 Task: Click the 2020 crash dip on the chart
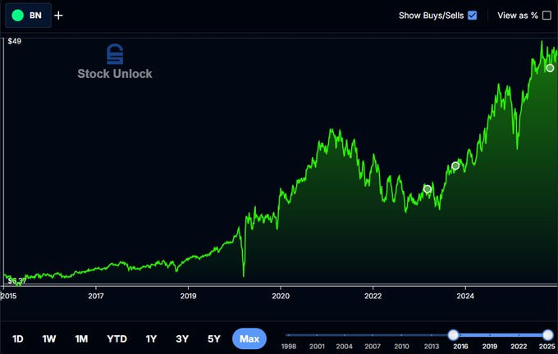click(244, 274)
